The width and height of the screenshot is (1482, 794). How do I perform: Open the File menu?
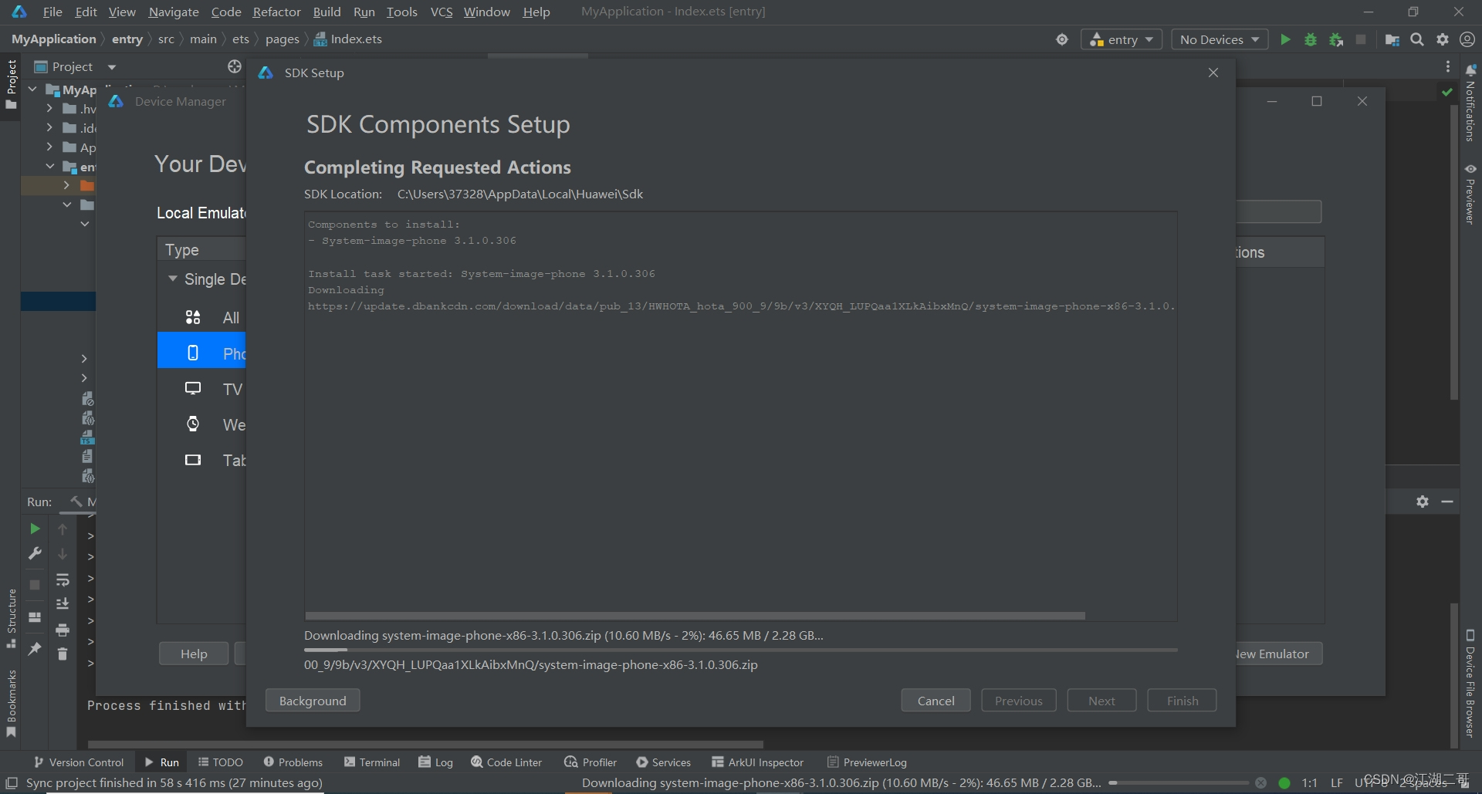point(52,12)
